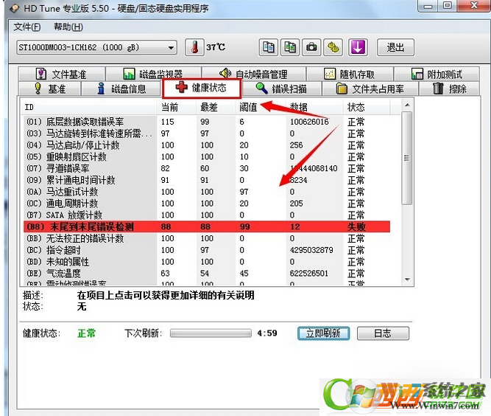
Task: Open the 文件(F) menu
Action: [x=27, y=27]
